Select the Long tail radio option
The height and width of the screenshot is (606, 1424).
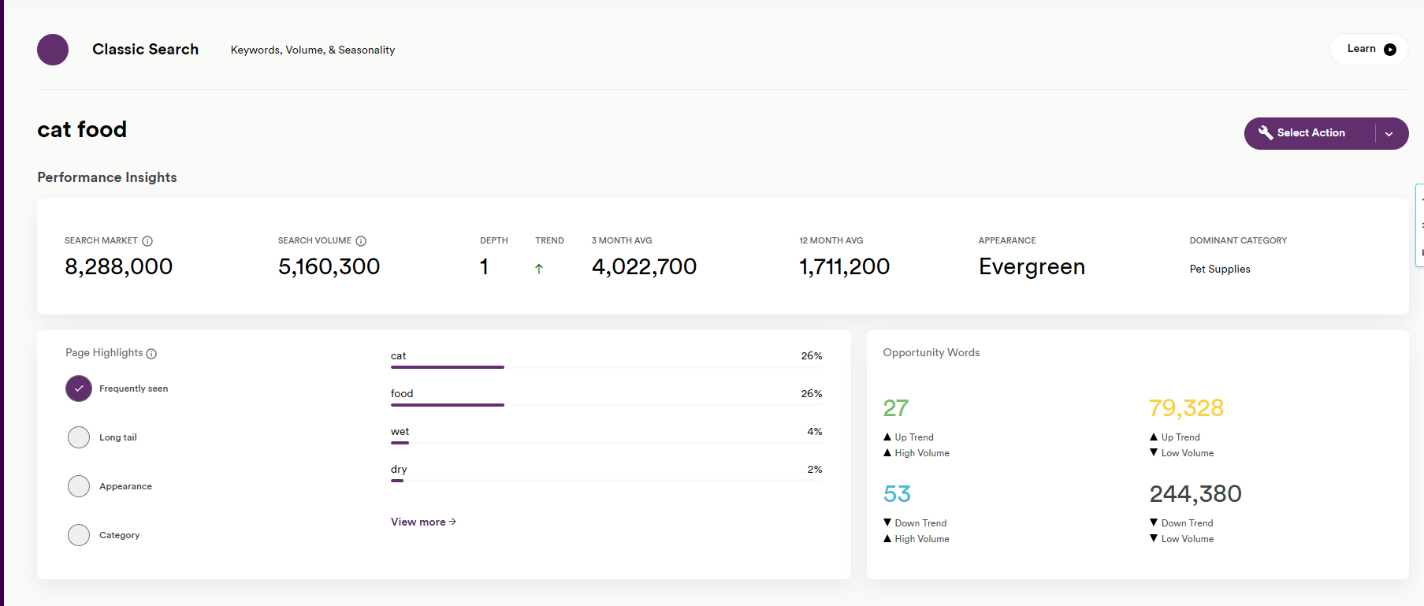(79, 437)
